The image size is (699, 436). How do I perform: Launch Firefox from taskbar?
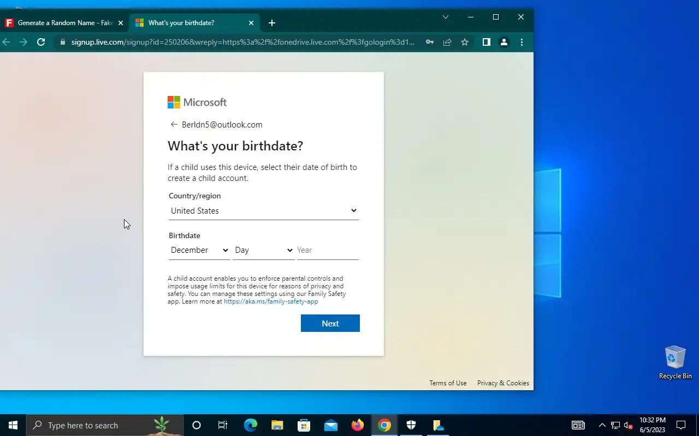point(358,425)
